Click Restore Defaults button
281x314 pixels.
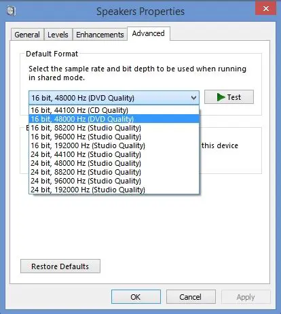(60, 266)
